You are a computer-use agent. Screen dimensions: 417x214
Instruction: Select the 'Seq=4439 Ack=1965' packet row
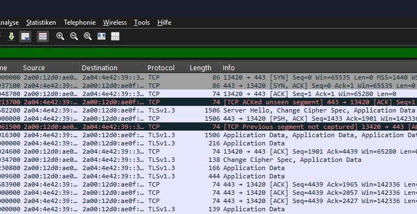pos(208,184)
